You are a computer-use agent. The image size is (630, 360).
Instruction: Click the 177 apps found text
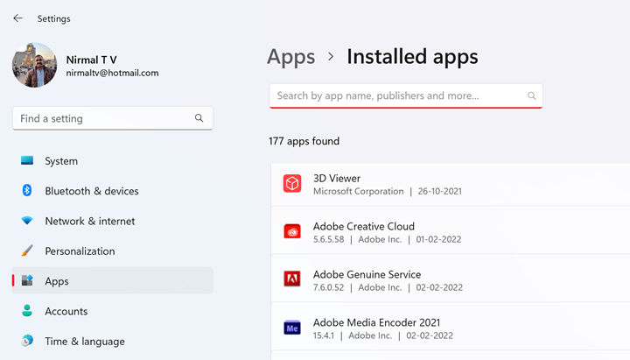[x=304, y=141]
